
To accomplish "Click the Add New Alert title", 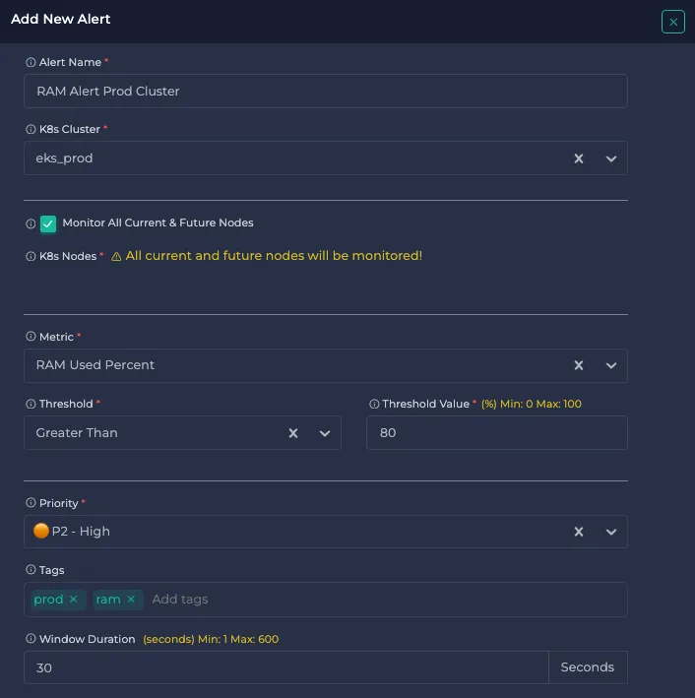I will click(61, 19).
